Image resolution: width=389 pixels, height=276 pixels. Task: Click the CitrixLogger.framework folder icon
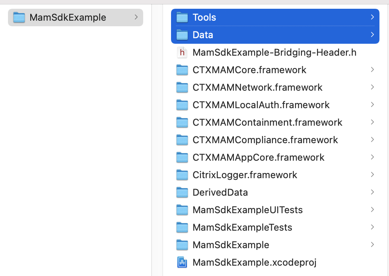pyautogui.click(x=182, y=175)
